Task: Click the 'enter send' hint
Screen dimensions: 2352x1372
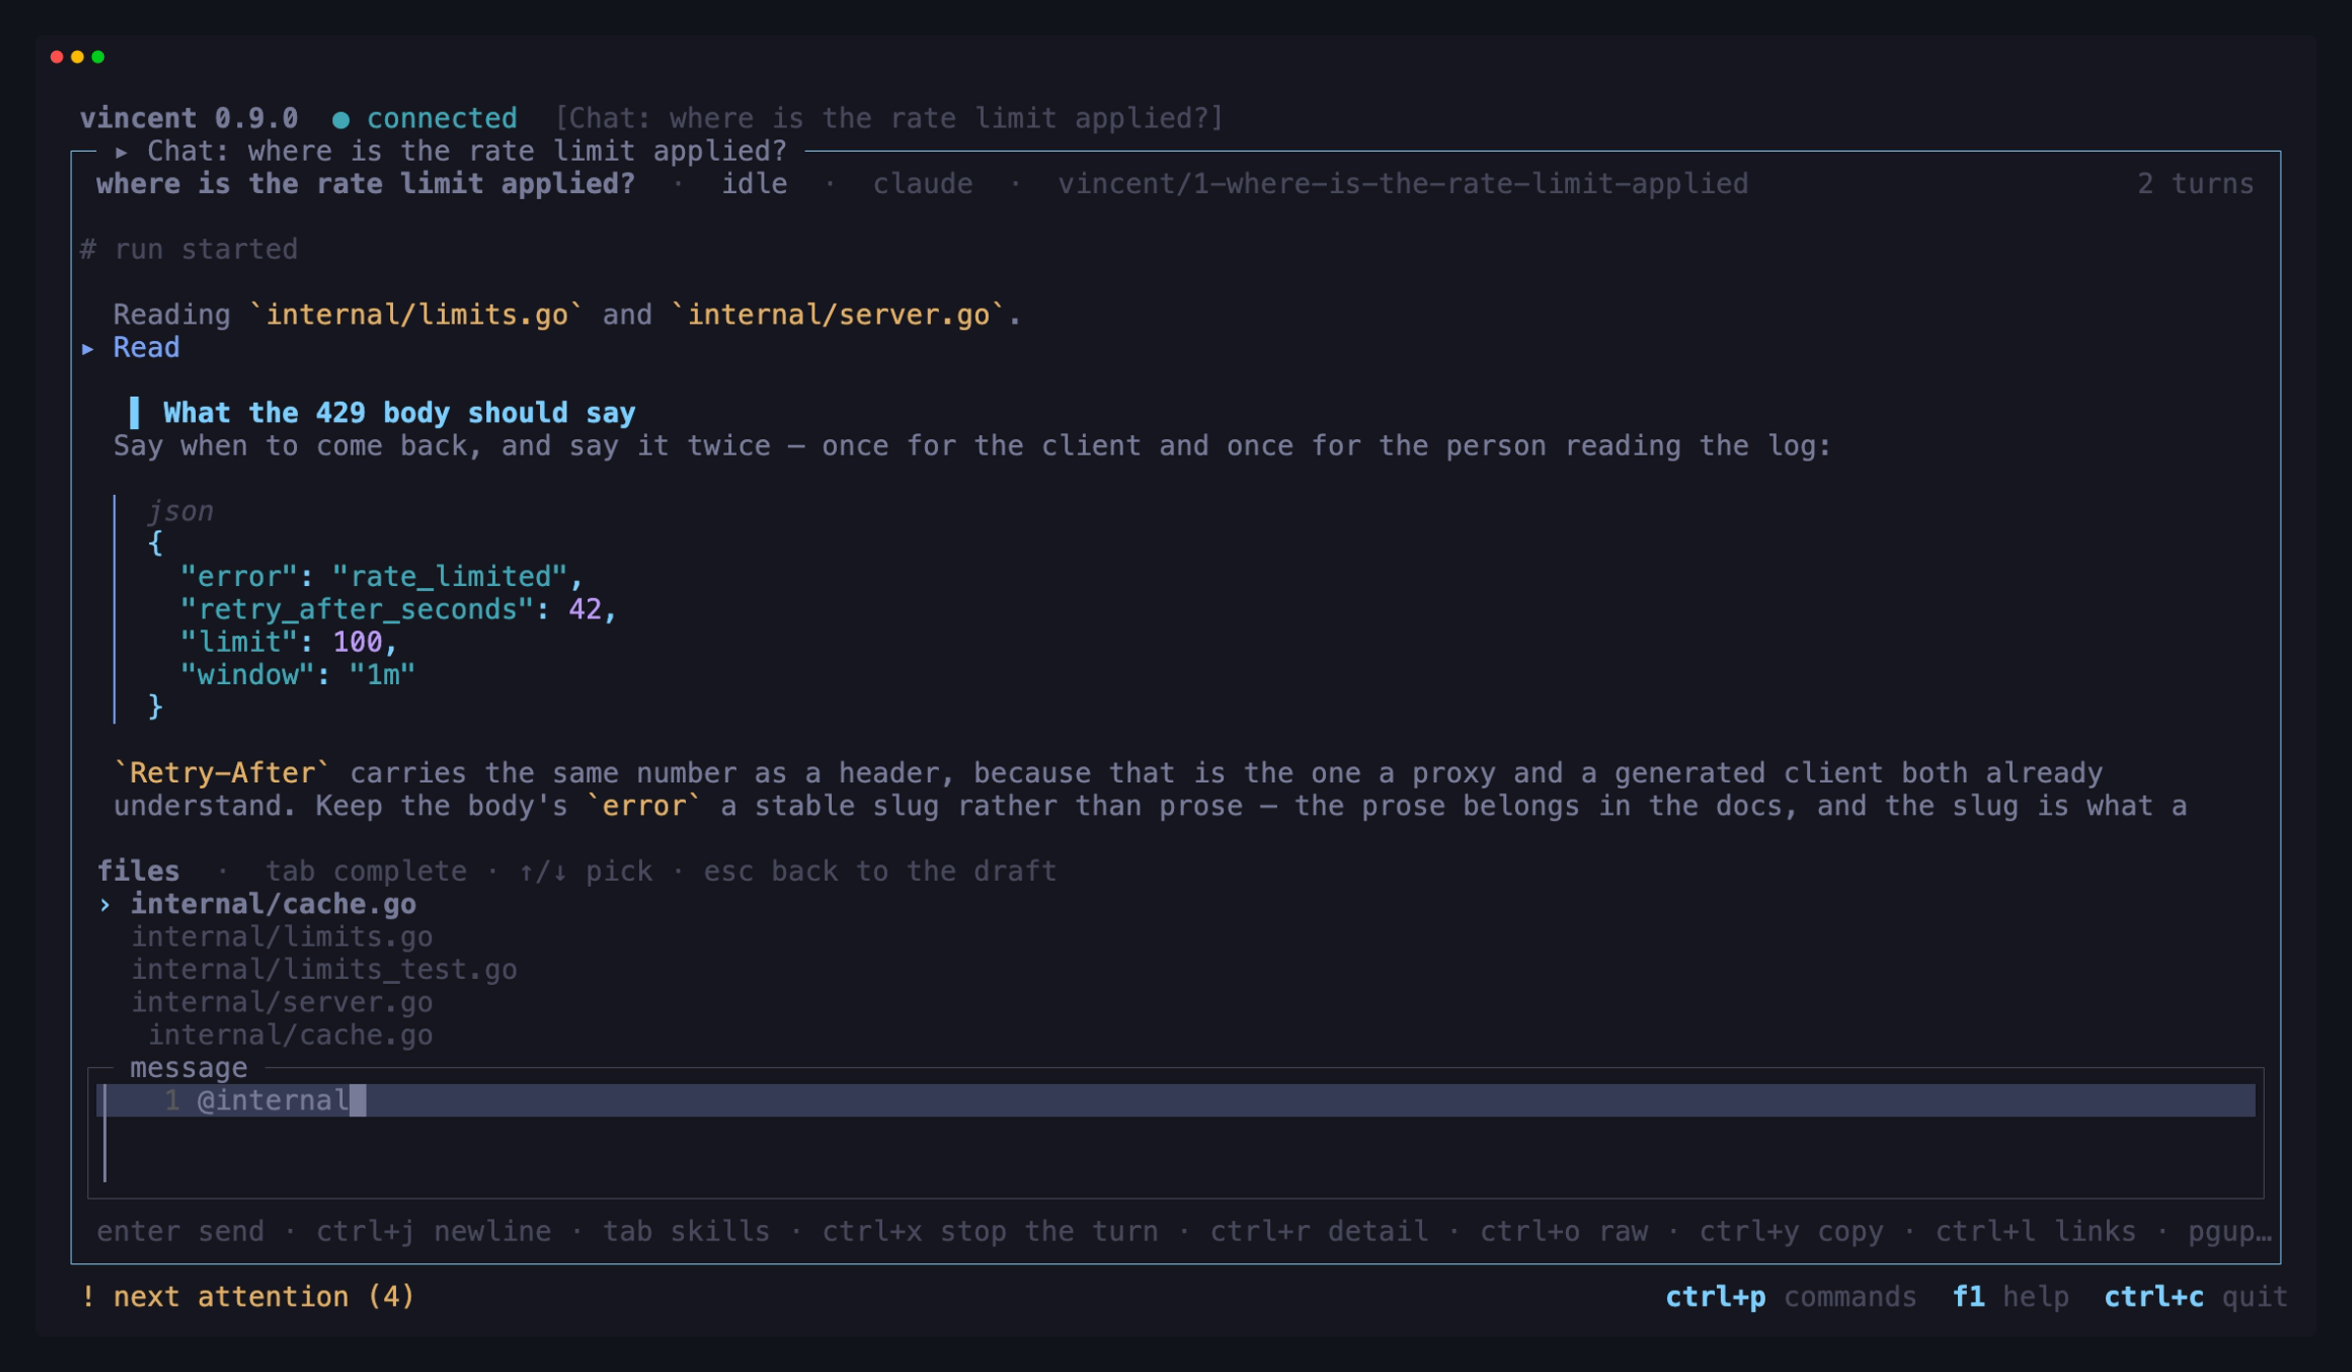Action: tap(180, 1231)
